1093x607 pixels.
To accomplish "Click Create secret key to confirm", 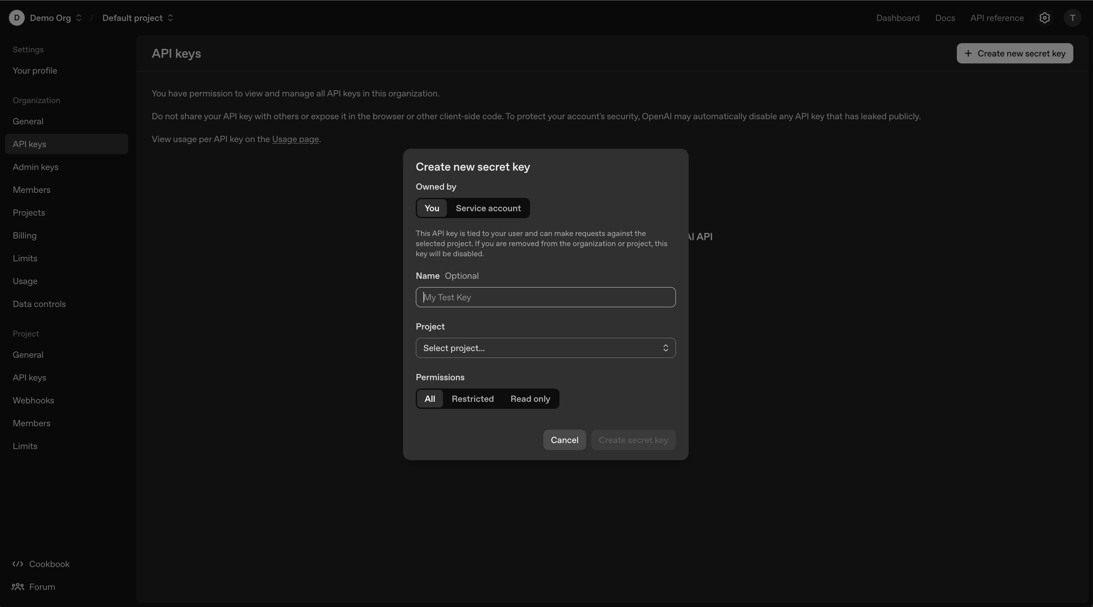I will click(633, 440).
